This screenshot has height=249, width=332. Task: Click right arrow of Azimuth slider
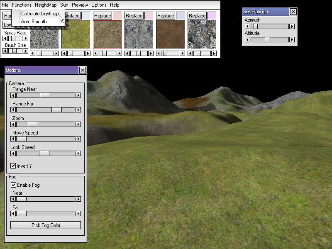292,27
